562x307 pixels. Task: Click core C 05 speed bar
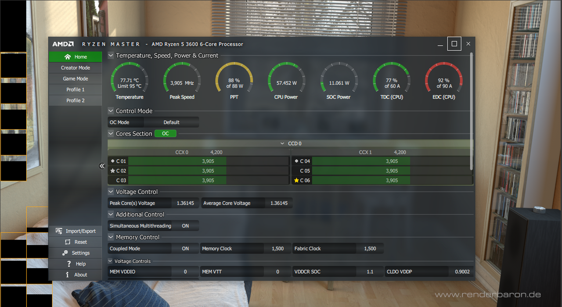392,171
